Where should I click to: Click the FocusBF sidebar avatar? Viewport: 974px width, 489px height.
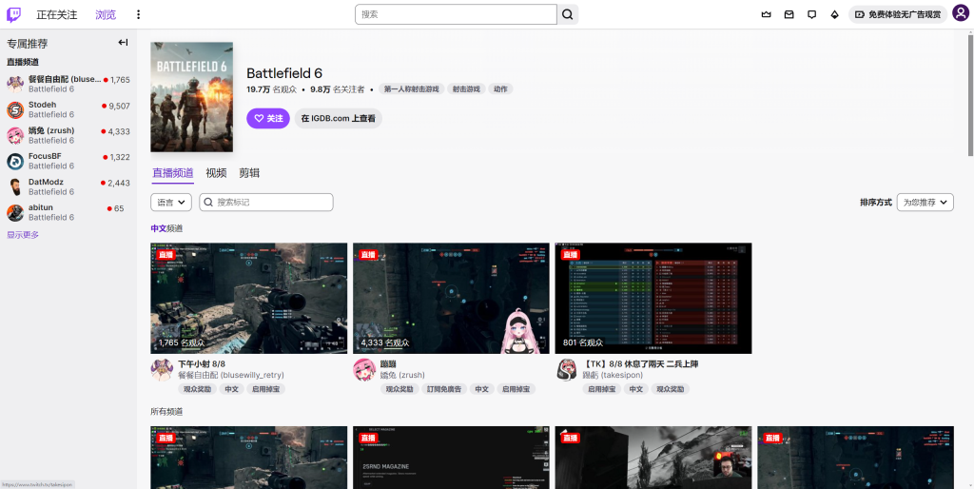click(15, 162)
